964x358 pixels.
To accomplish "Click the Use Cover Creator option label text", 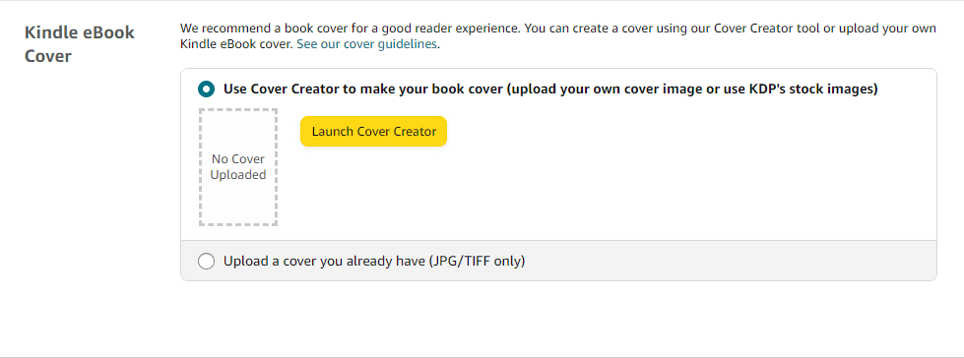I will 550,89.
